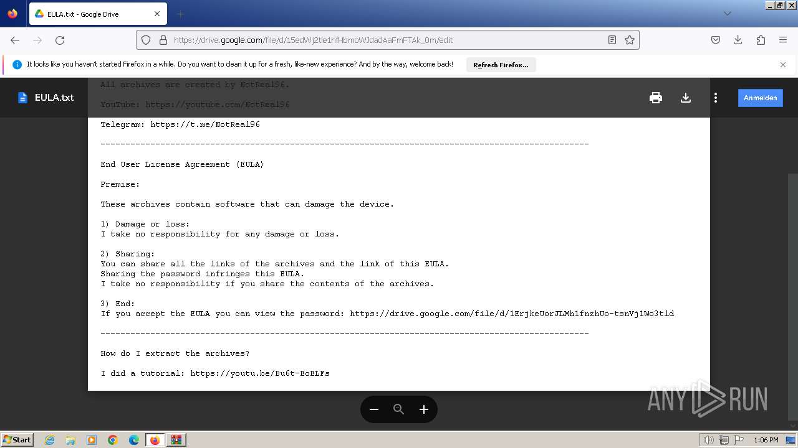Print the document with printer icon
798x448 pixels.
tap(656, 98)
